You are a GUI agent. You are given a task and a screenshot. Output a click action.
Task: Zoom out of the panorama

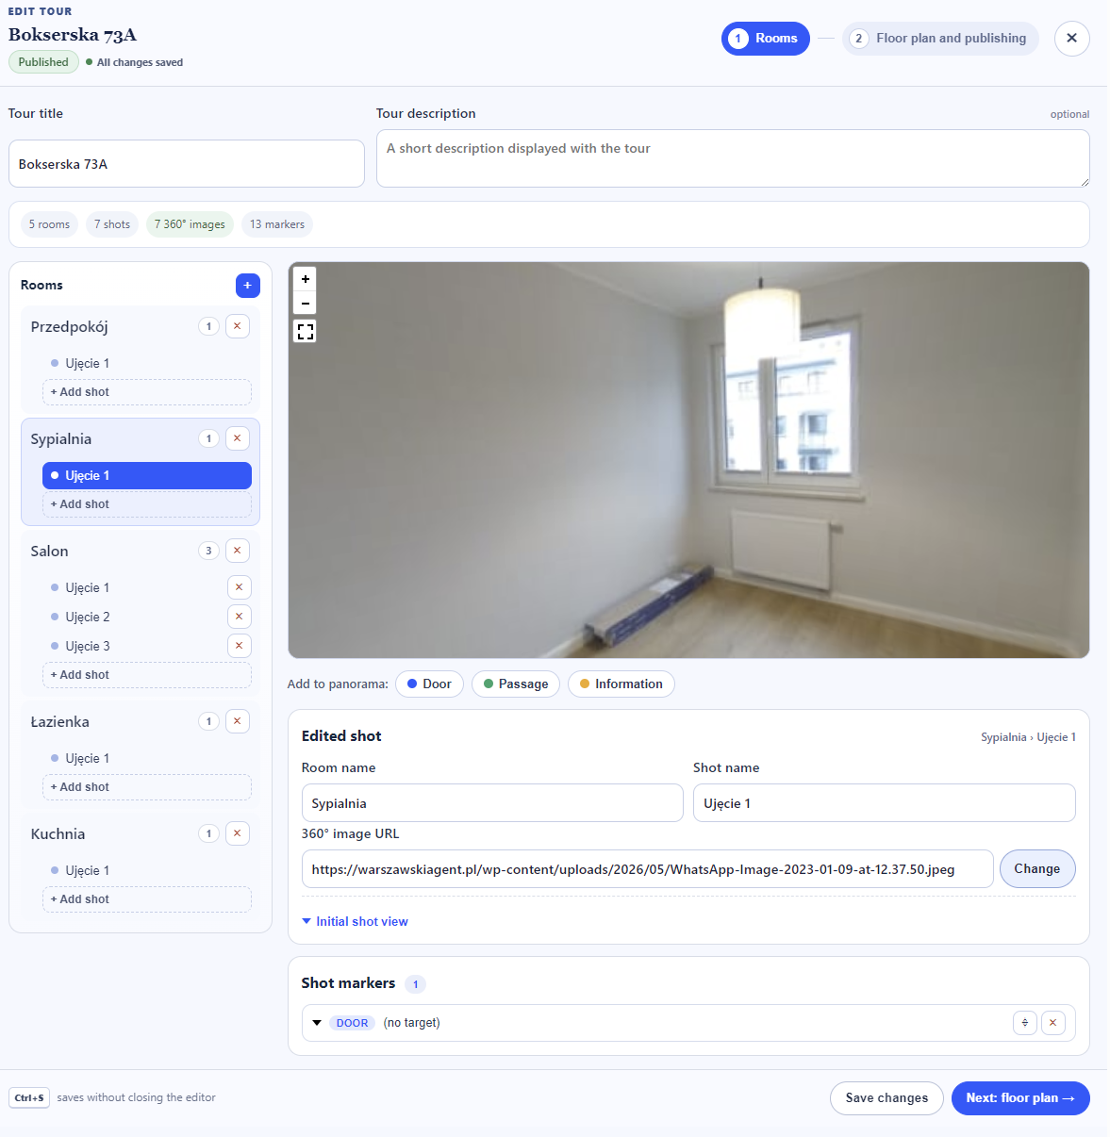(x=305, y=303)
